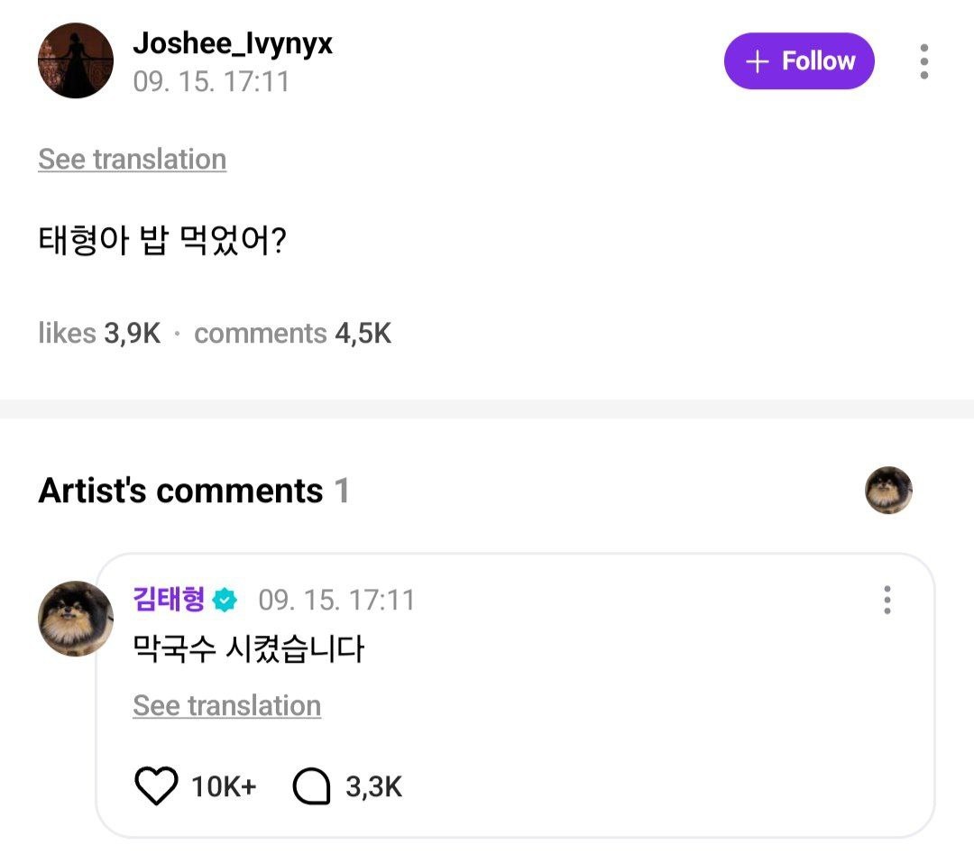The image size is (974, 863).
Task: Open 김태형's dog profile picture in comment
Action: pos(76,619)
